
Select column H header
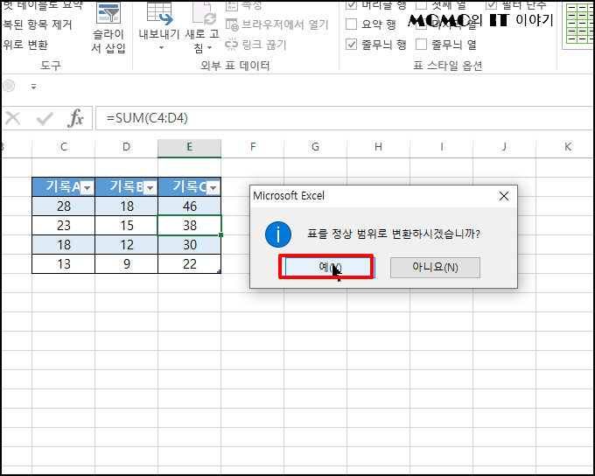point(378,147)
